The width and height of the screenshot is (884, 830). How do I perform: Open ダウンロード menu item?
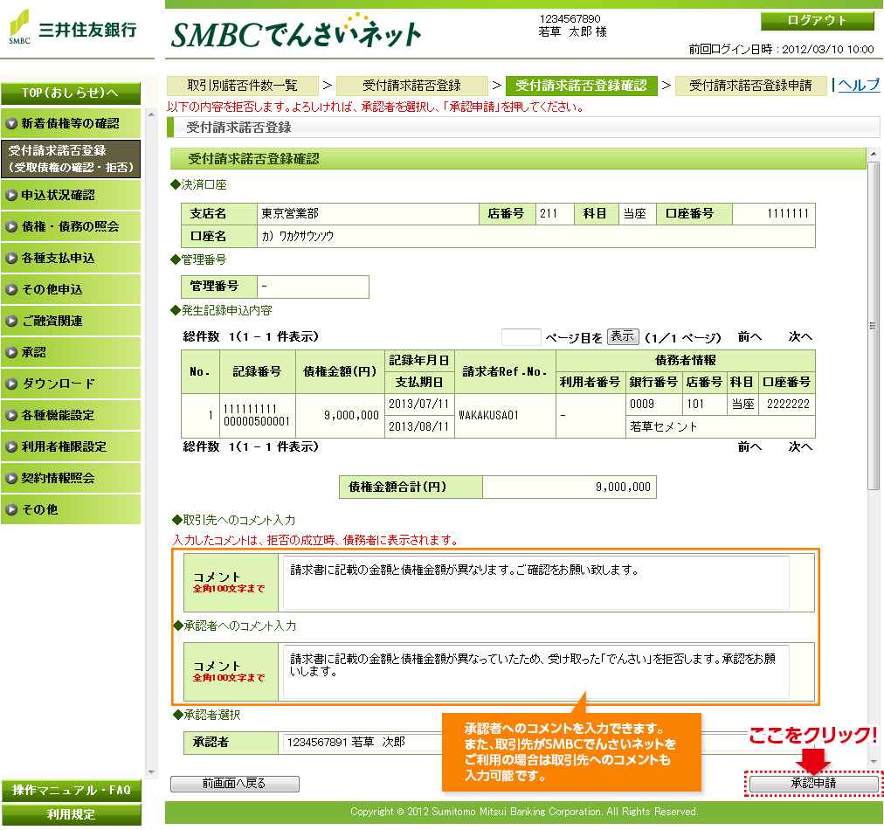tap(71, 384)
